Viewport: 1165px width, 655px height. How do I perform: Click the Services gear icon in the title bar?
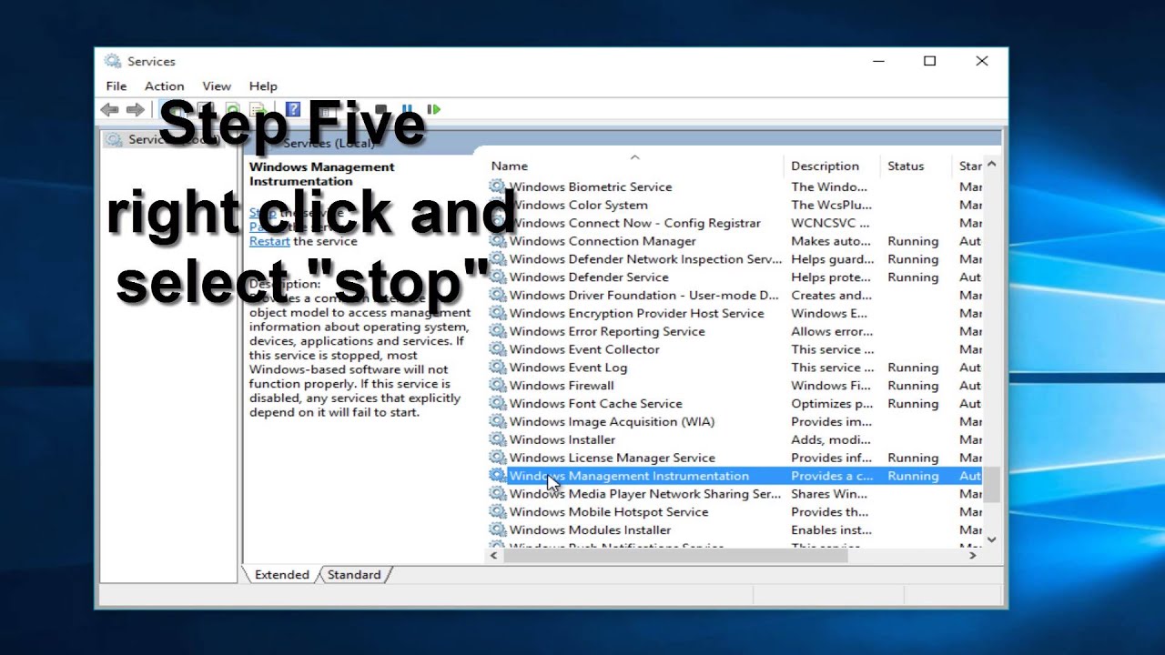click(113, 61)
